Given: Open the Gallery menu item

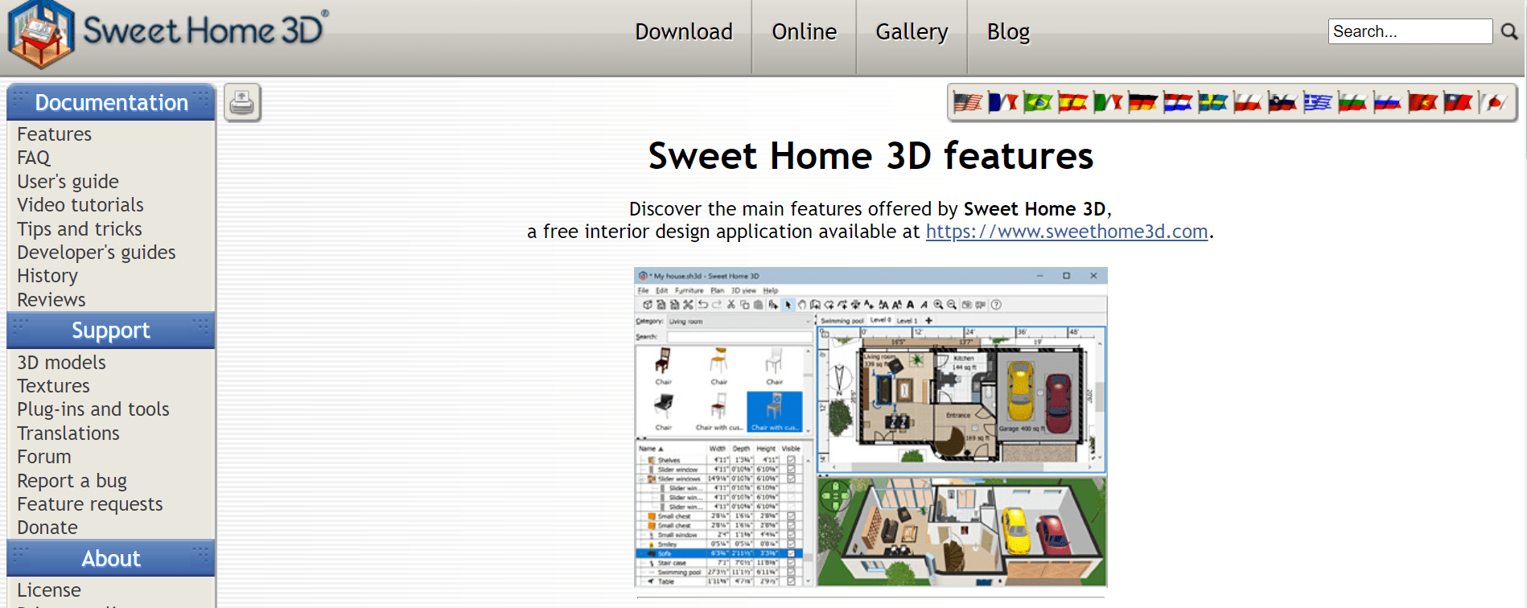Looking at the screenshot, I should [912, 32].
